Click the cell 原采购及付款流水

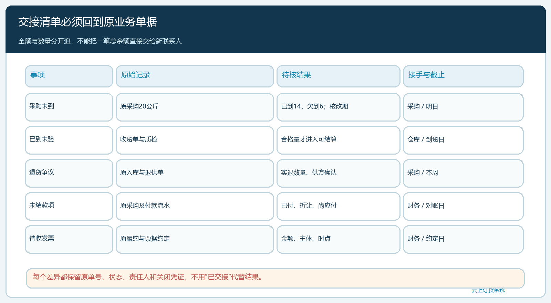coord(195,206)
